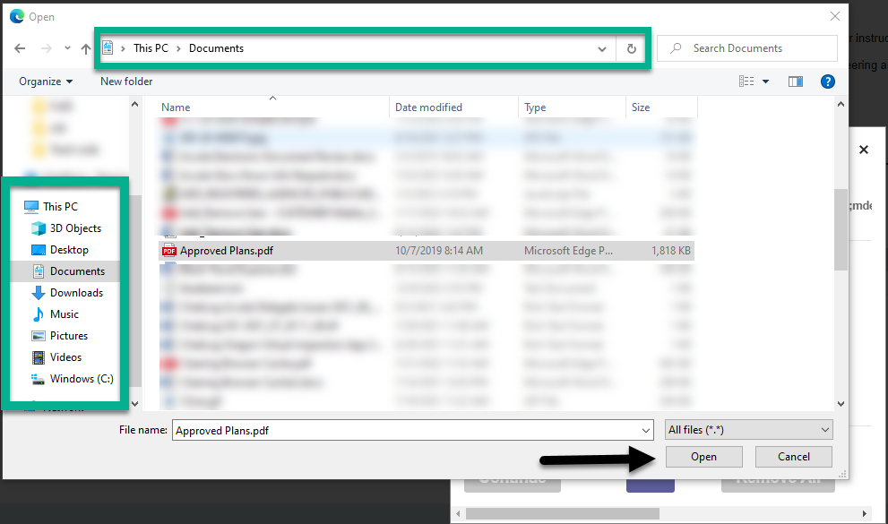Screen dimensions: 888x524
Task: Click the Open button
Action: [x=703, y=457]
